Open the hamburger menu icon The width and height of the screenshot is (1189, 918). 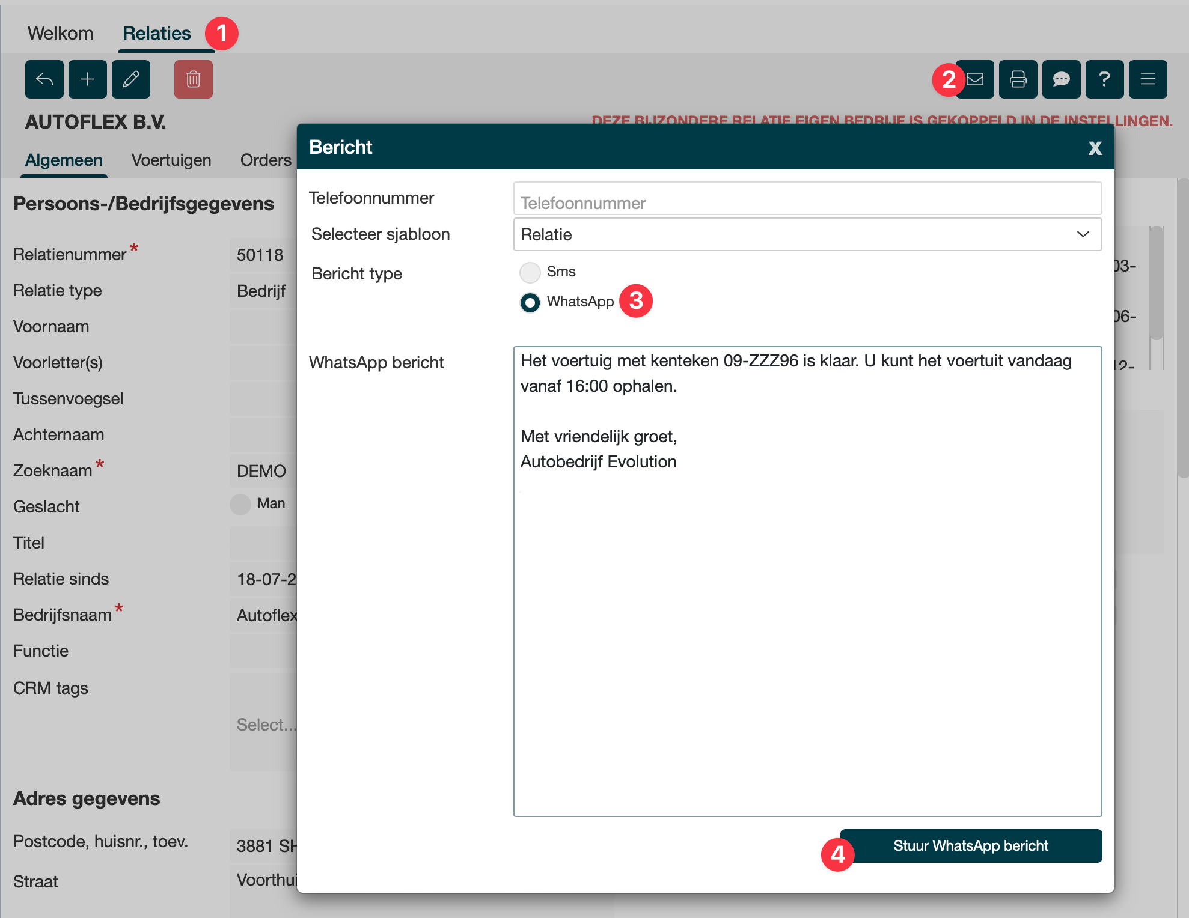(x=1148, y=79)
